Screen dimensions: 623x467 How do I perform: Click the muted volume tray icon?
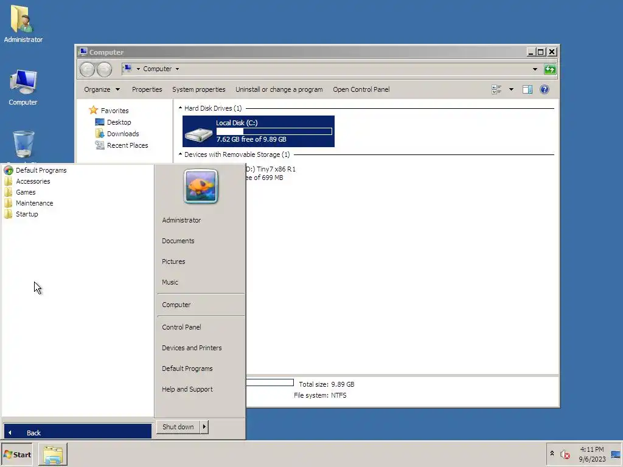click(x=565, y=454)
